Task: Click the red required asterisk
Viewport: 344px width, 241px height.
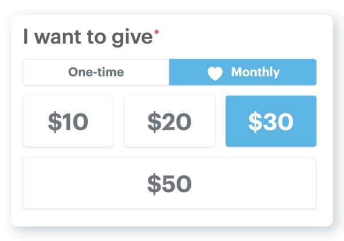Action: [x=157, y=33]
